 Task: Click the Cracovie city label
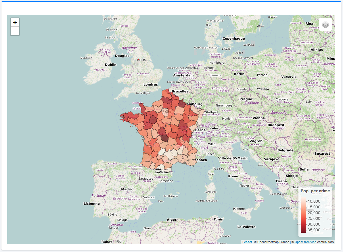click(x=282, y=99)
